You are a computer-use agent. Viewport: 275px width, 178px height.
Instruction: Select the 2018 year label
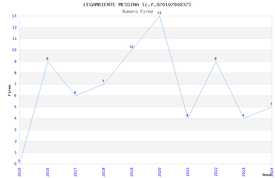pos(104,172)
